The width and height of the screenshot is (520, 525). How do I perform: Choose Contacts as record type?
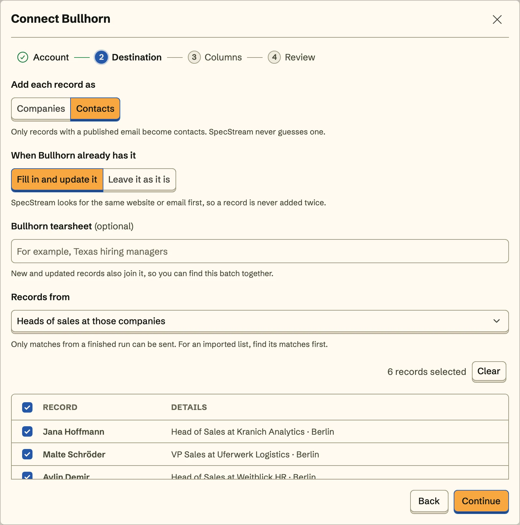click(95, 109)
